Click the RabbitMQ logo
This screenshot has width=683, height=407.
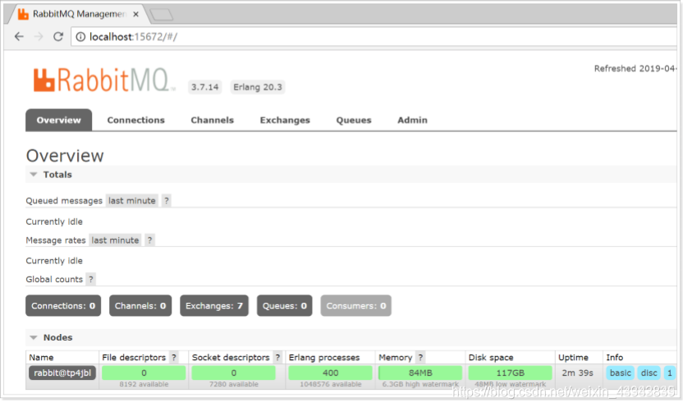tap(104, 80)
